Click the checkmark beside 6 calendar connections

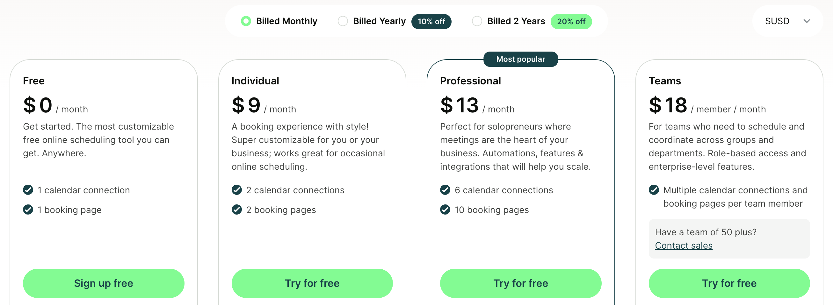(x=445, y=190)
